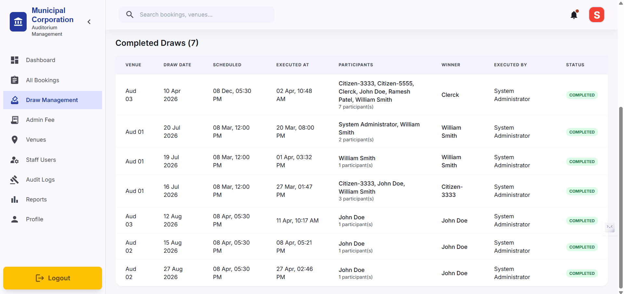
Task: Click the Draw Management stamp icon
Action: 15,100
